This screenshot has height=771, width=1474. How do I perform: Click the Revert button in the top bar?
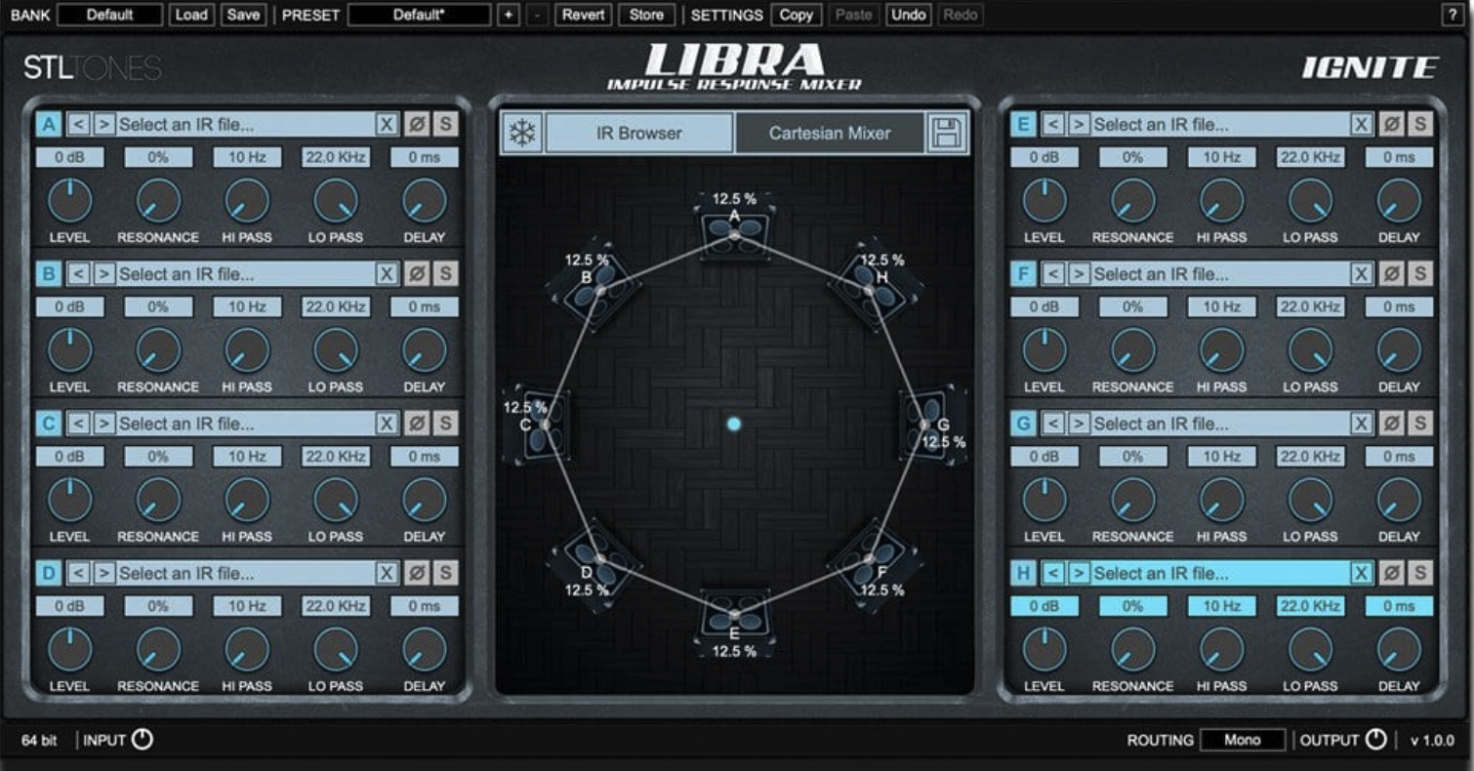coord(582,15)
